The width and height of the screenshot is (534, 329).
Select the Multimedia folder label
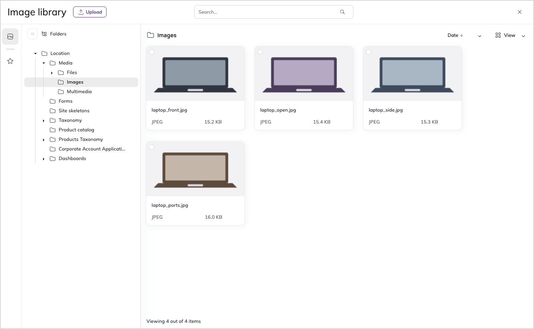point(79,91)
